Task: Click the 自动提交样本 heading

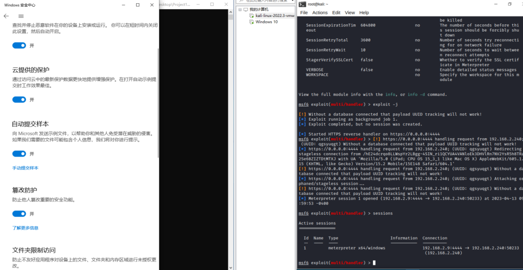Action: pos(31,124)
